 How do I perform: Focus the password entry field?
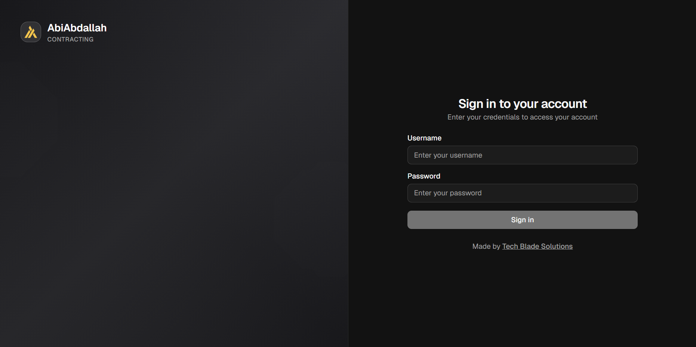point(522,193)
